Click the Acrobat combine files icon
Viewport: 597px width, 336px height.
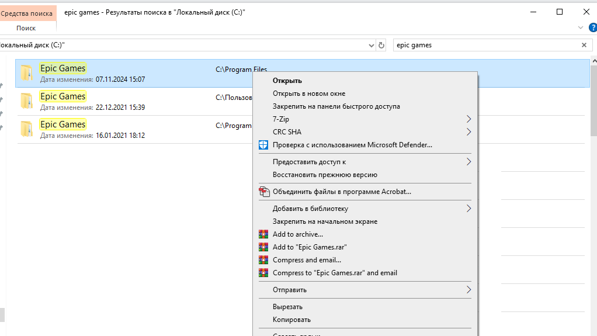tap(264, 192)
